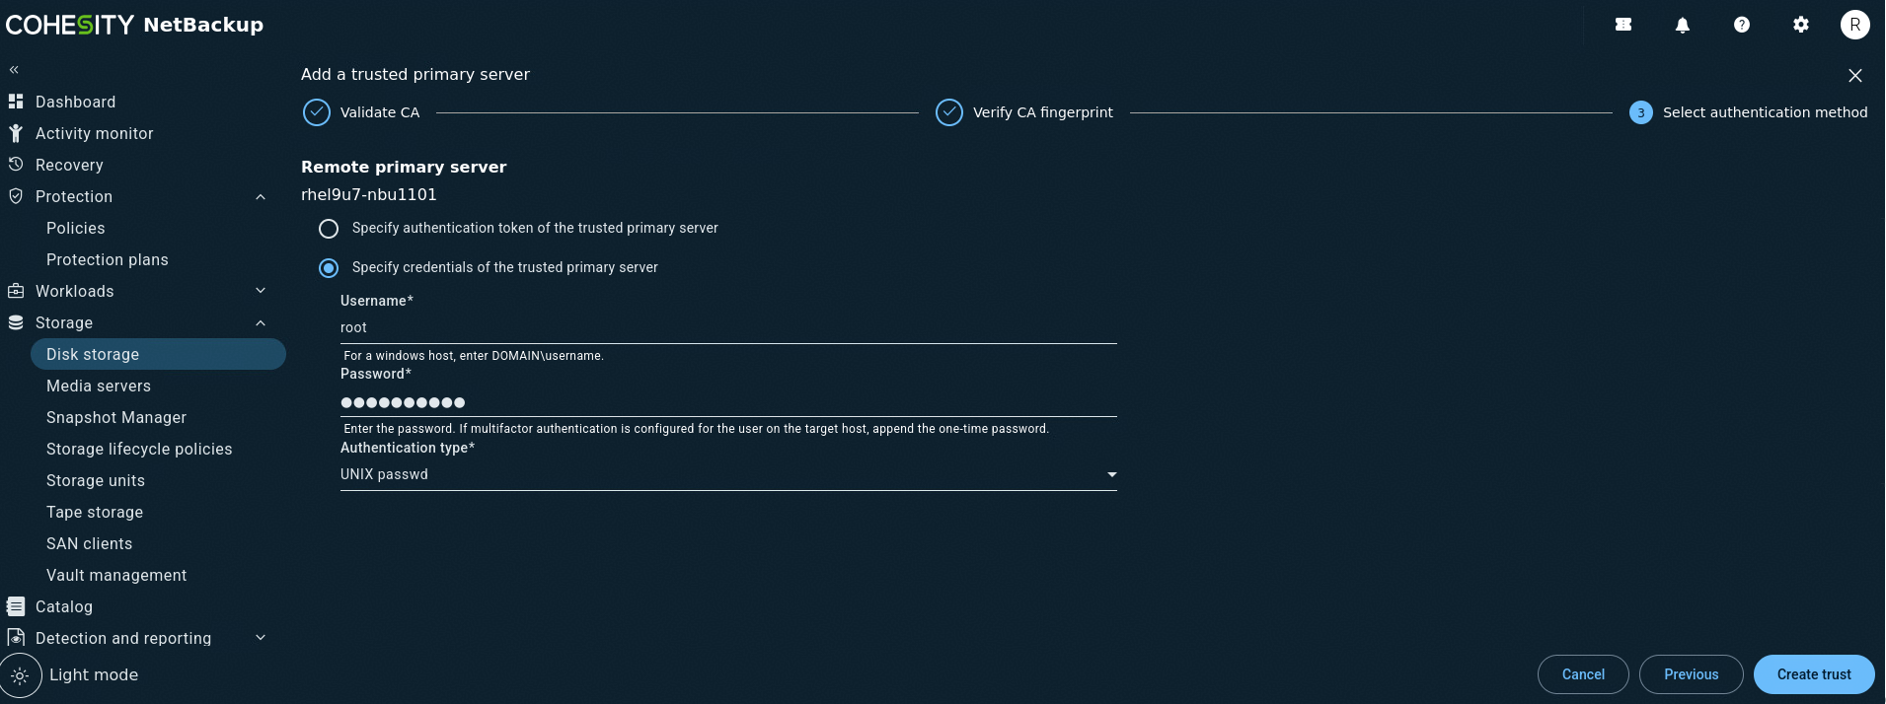The width and height of the screenshot is (1886, 704).
Task: Click the Detection and reporting icon
Action: (x=16, y=638)
